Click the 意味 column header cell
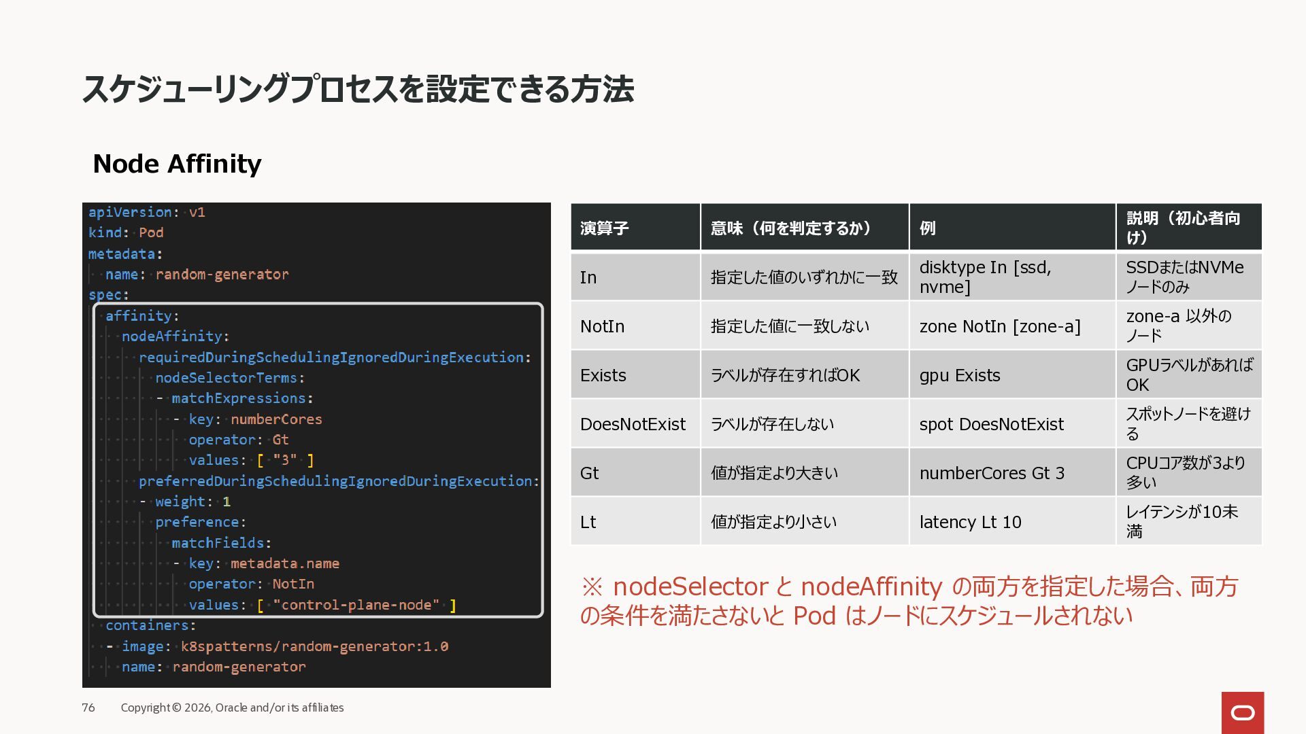This screenshot has height=734, width=1306. [791, 228]
